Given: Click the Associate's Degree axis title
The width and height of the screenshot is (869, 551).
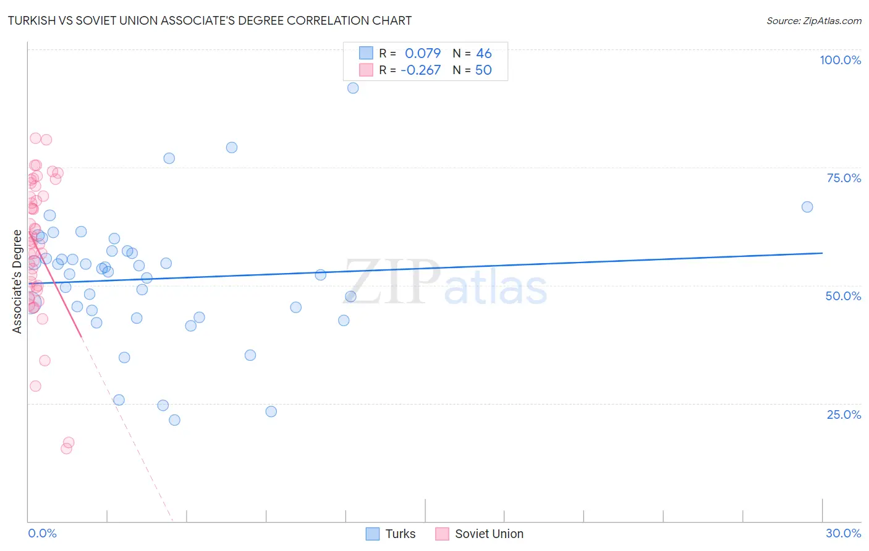Looking at the screenshot, I should click(17, 282).
